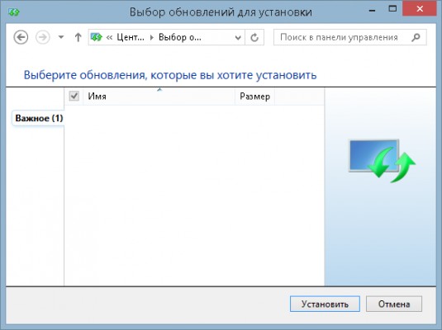Click the title bar Windows Update icon

pos(13,12)
